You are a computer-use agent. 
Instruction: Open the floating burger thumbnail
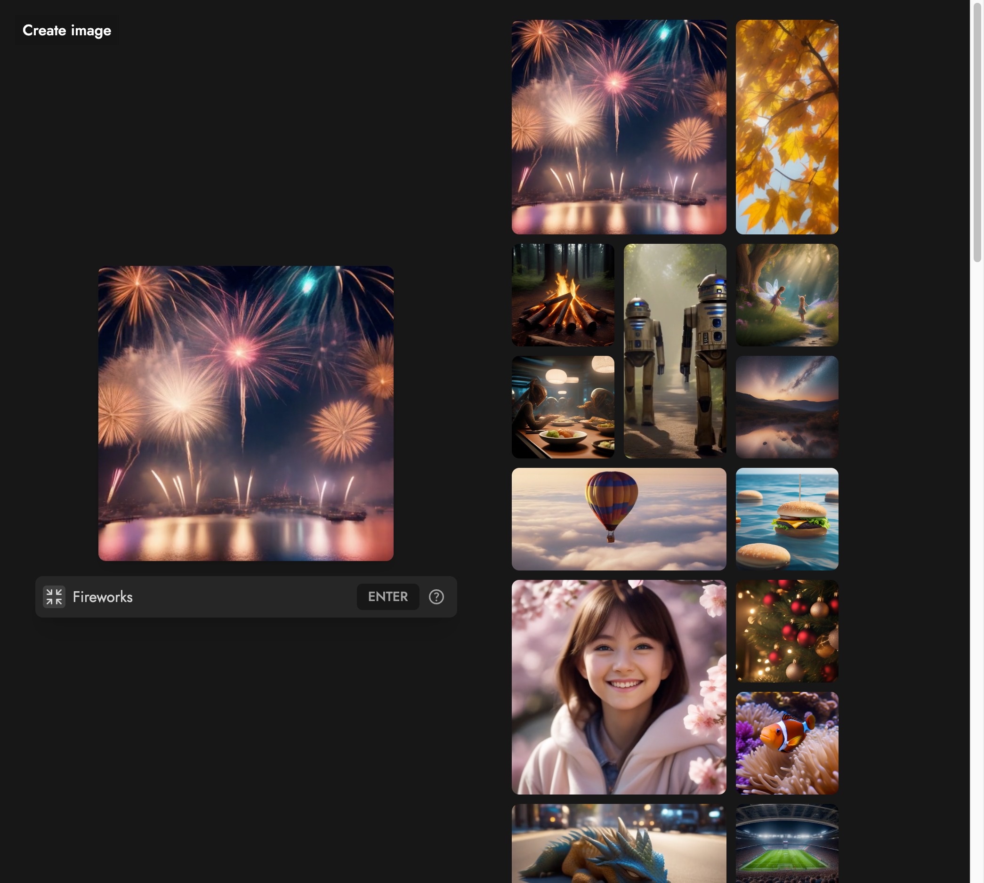[787, 519]
